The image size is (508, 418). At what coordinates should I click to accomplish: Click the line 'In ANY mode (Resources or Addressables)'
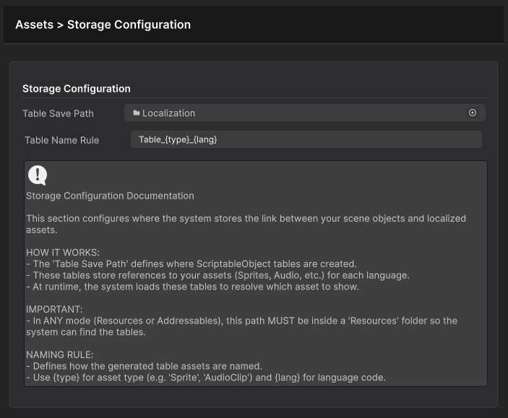point(241,326)
